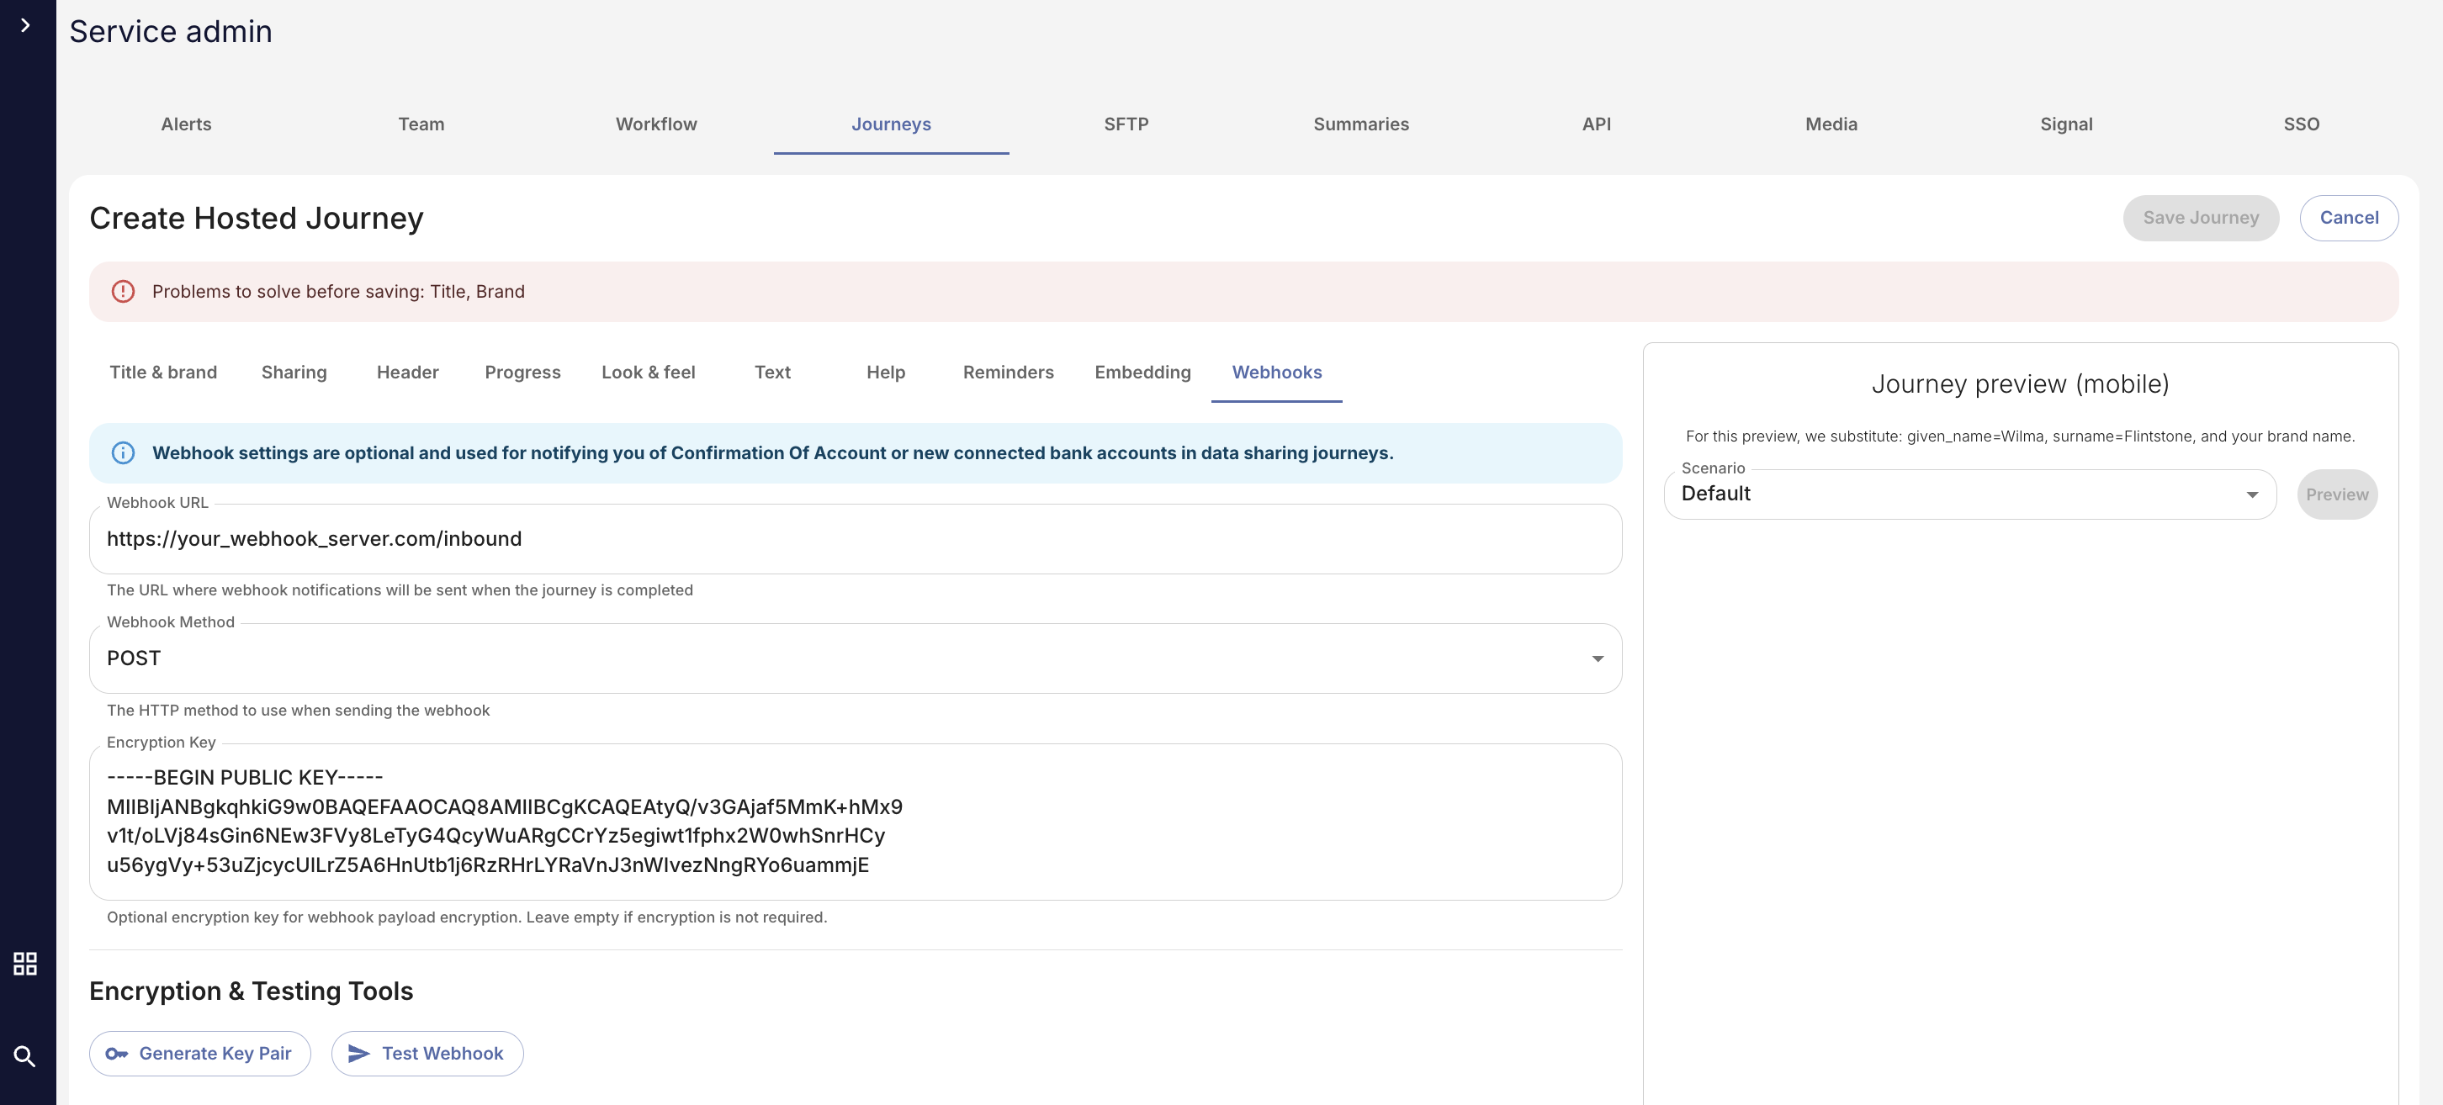Click the red error alert icon
The height and width of the screenshot is (1105, 2443).
tap(124, 292)
